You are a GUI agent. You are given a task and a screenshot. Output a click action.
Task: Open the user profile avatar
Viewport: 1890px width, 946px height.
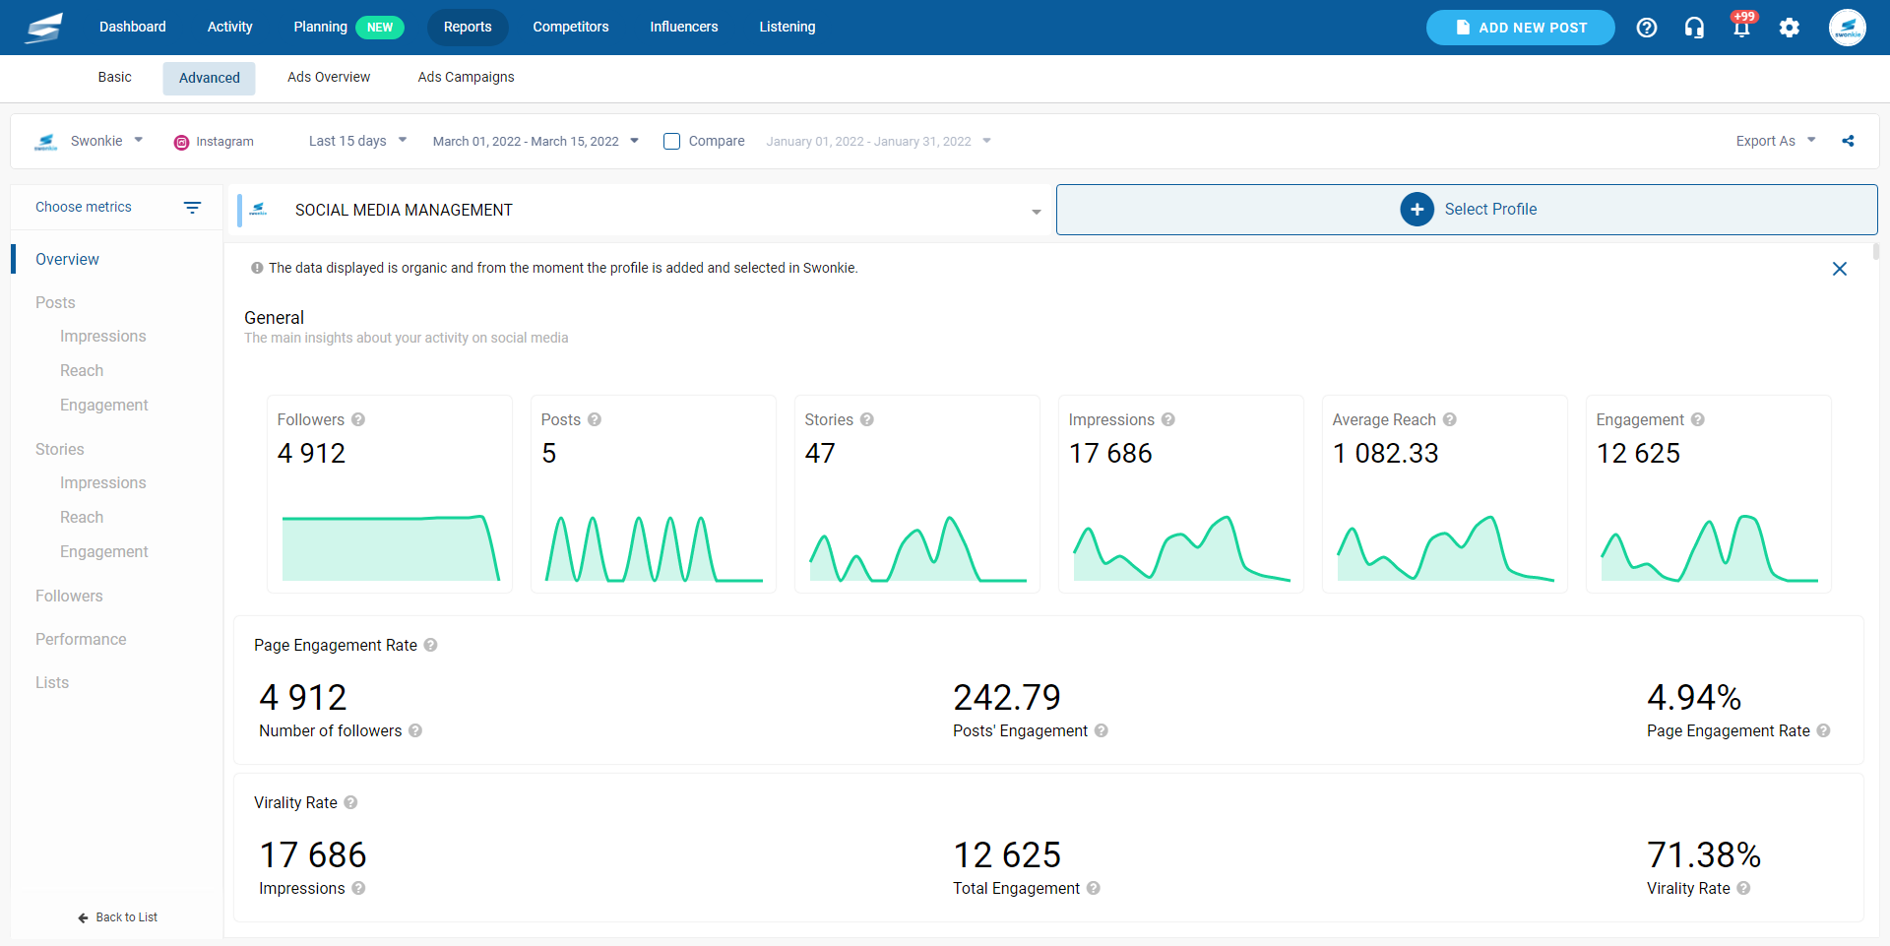click(x=1848, y=28)
